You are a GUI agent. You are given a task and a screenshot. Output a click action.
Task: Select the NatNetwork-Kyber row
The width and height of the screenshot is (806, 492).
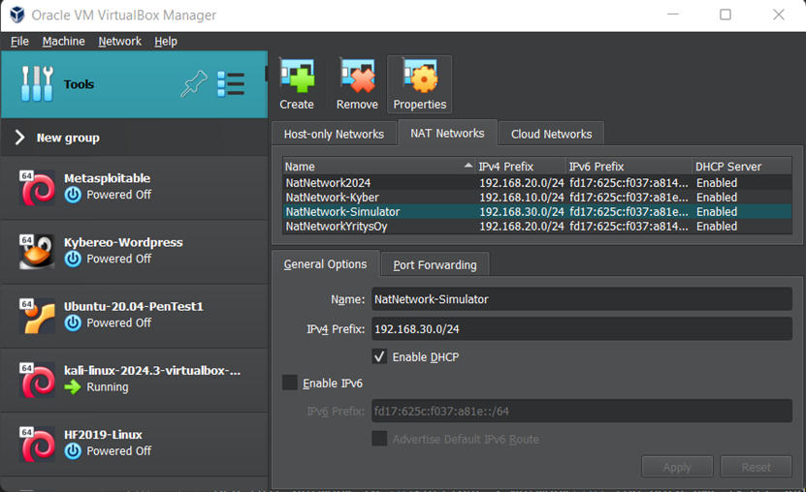[537, 197]
